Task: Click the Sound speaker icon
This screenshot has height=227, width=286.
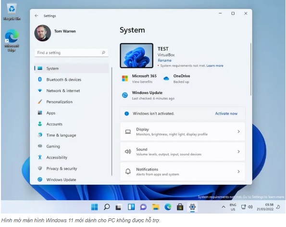Action: tap(128, 151)
